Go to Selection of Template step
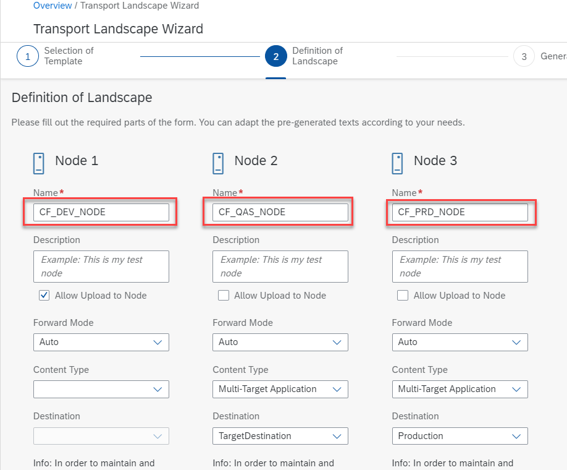The height and width of the screenshot is (470, 567). coord(69,56)
